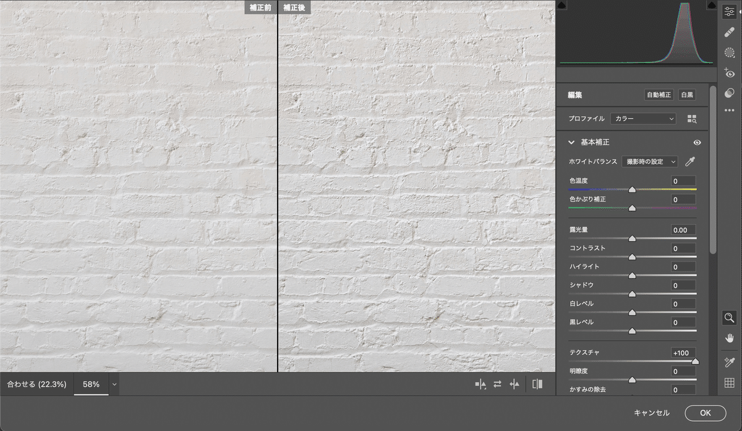Select the Edit sliders panel icon
Image resolution: width=742 pixels, height=431 pixels.
730,13
